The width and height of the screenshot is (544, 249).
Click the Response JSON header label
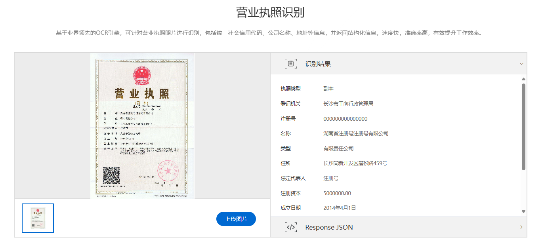[329, 227]
